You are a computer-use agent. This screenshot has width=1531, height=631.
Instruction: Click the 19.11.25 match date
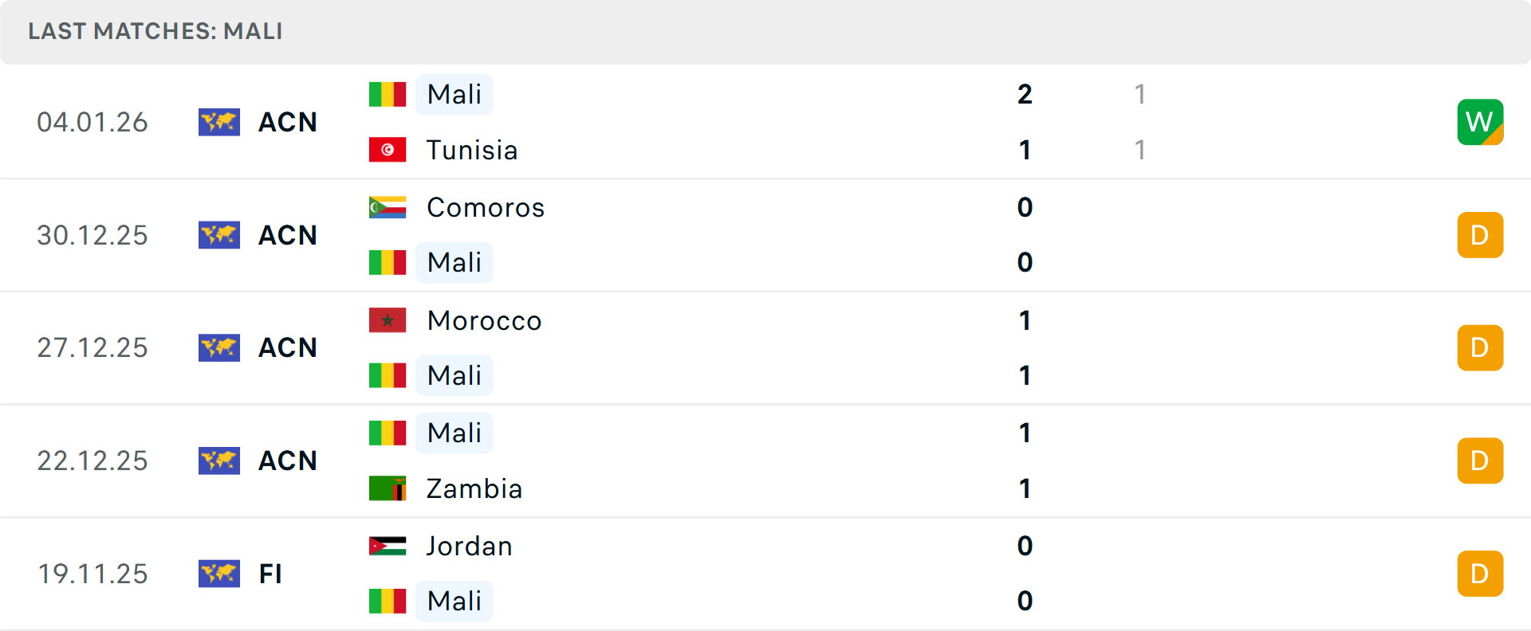point(92,574)
